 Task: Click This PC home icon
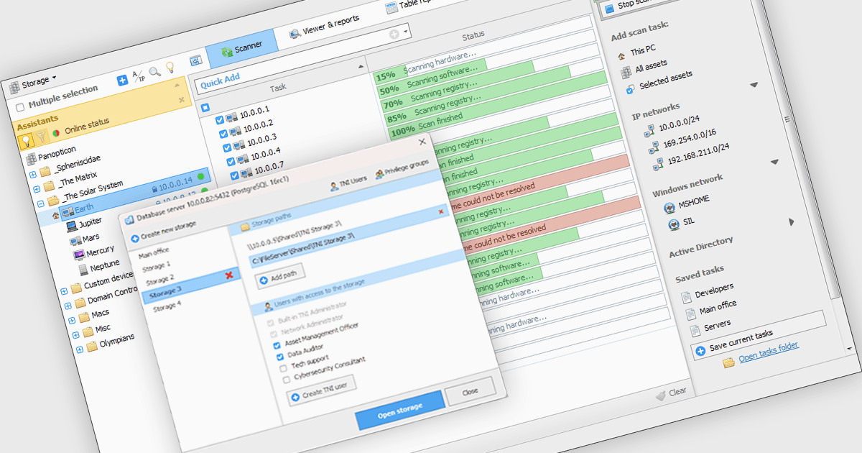coord(621,56)
